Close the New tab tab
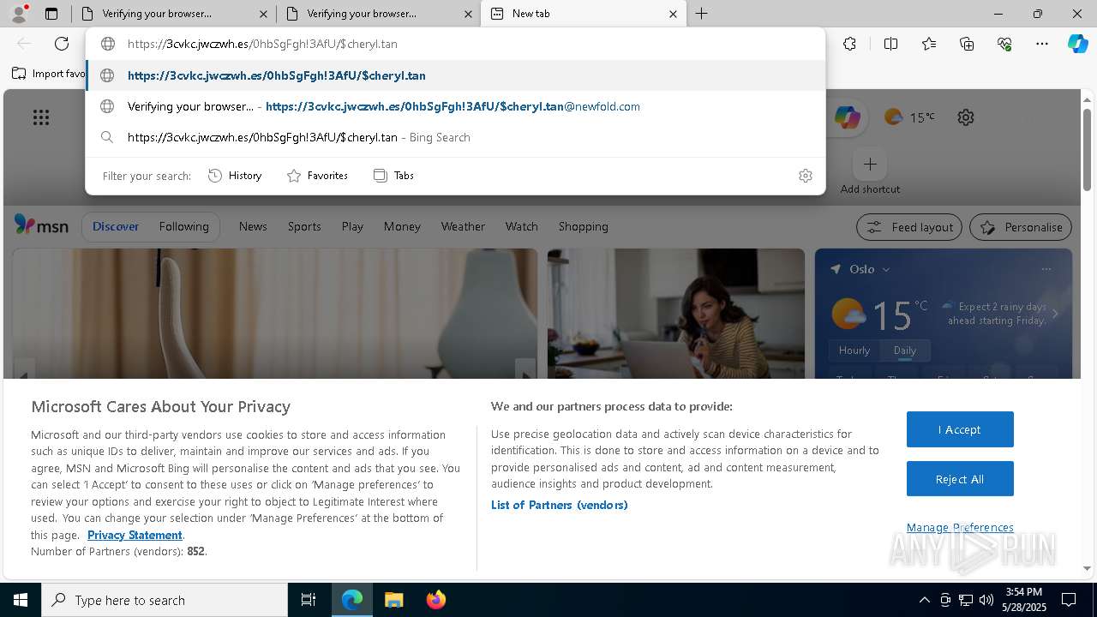 coord(673,14)
